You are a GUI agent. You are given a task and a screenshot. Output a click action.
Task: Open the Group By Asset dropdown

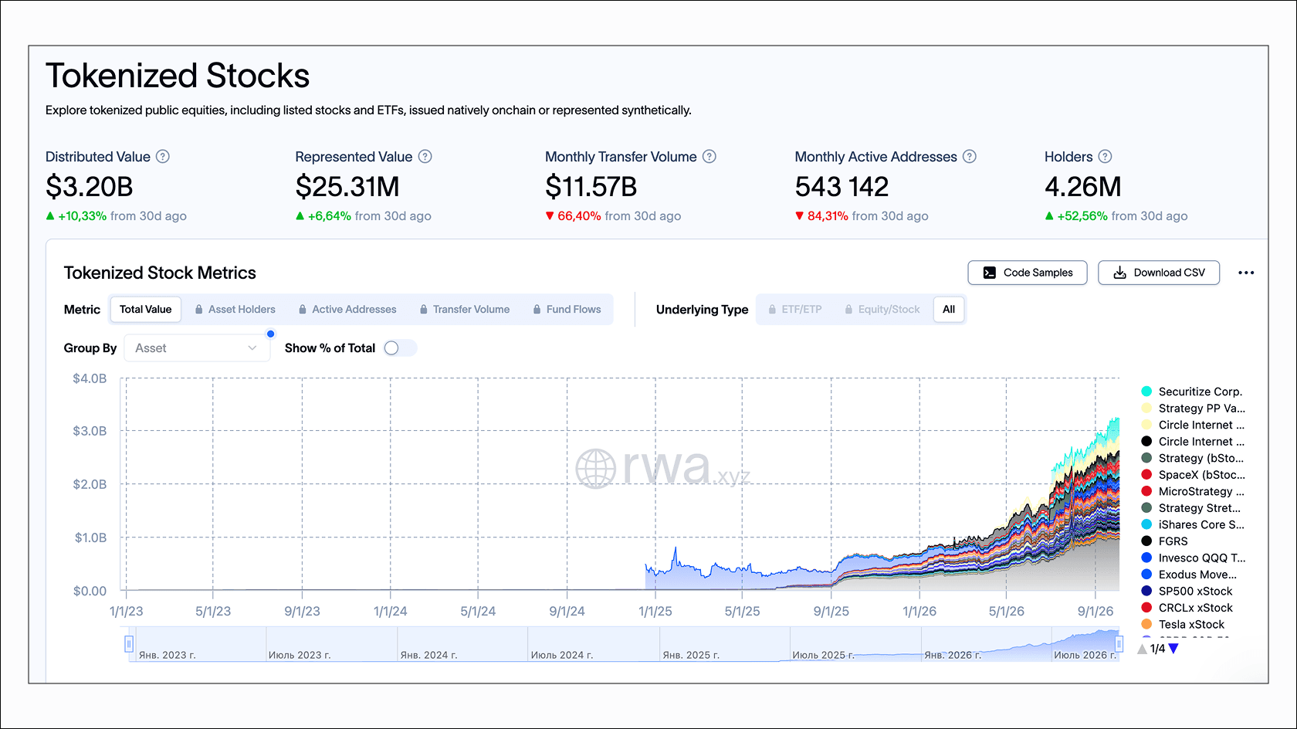[197, 348]
